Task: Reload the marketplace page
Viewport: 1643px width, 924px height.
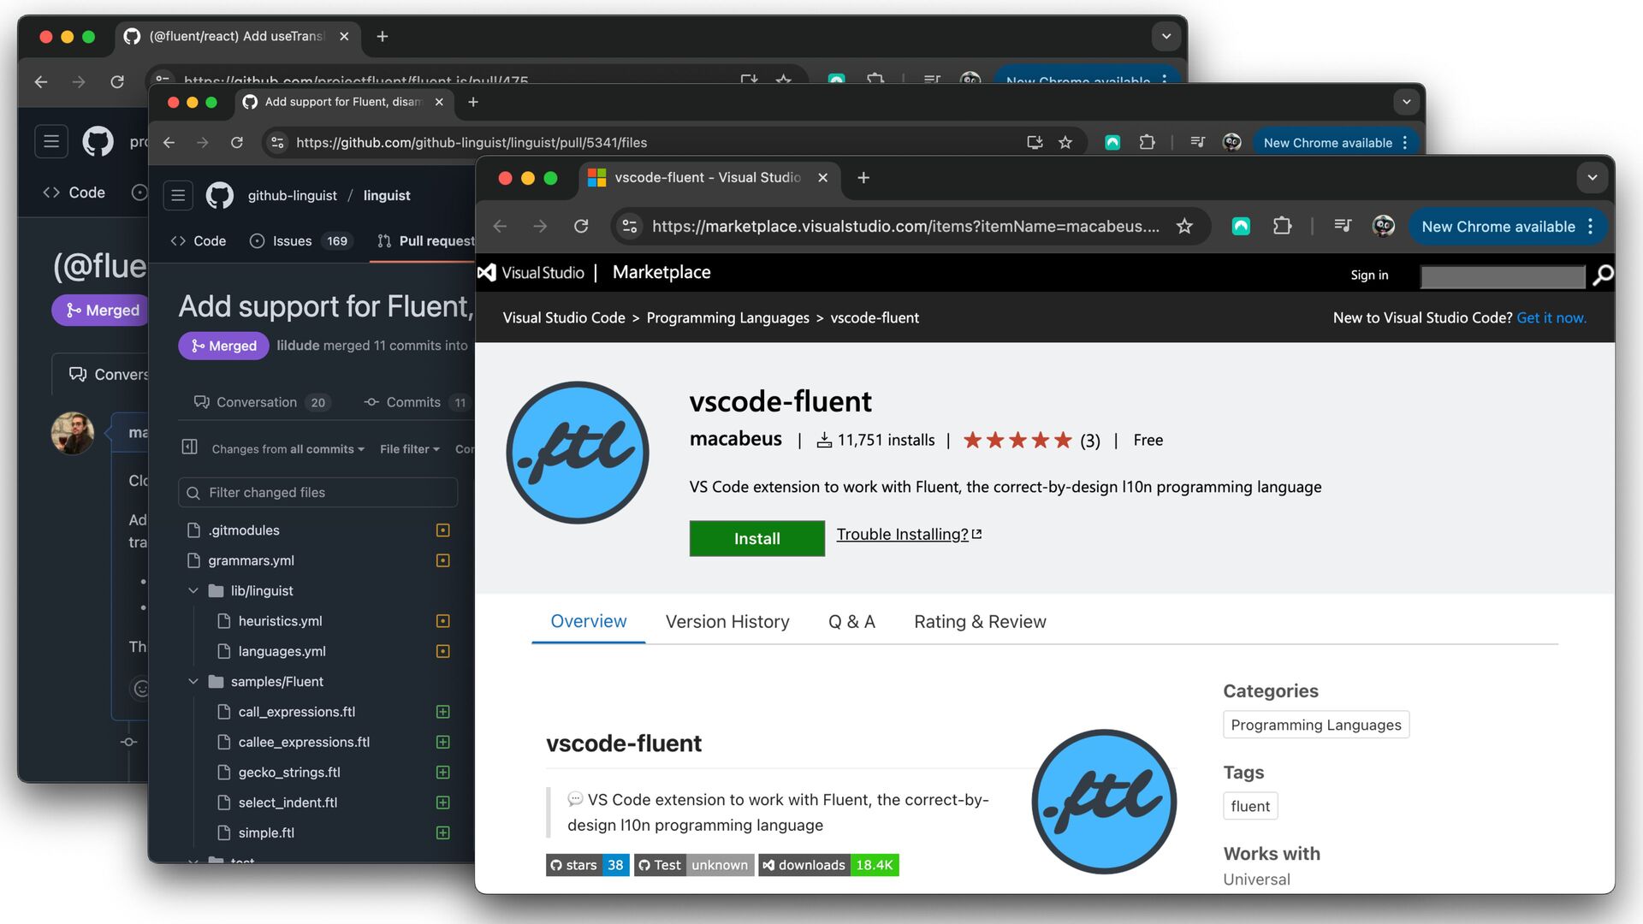Action: click(581, 227)
